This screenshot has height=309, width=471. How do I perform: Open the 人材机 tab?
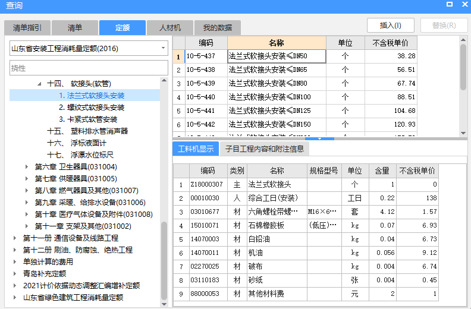[x=169, y=28]
